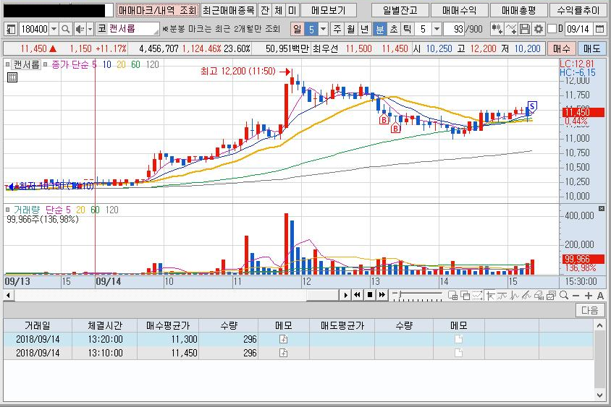Select the 월 (monthly) period toggle
The image size is (611, 407).
pyautogui.click(x=350, y=29)
